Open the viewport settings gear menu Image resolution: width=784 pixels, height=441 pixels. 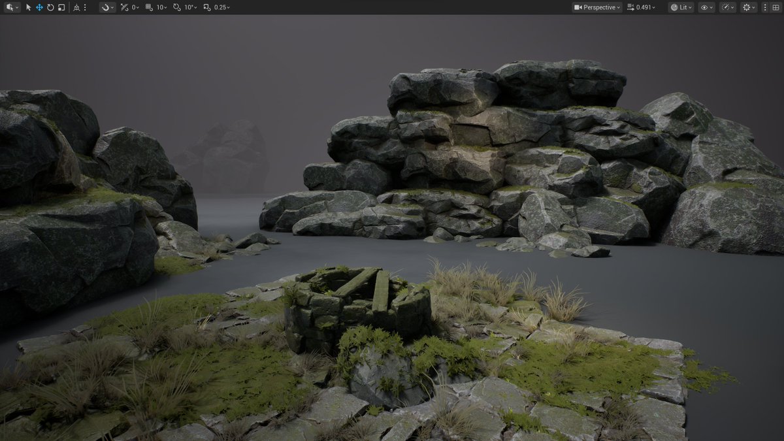[749, 7]
